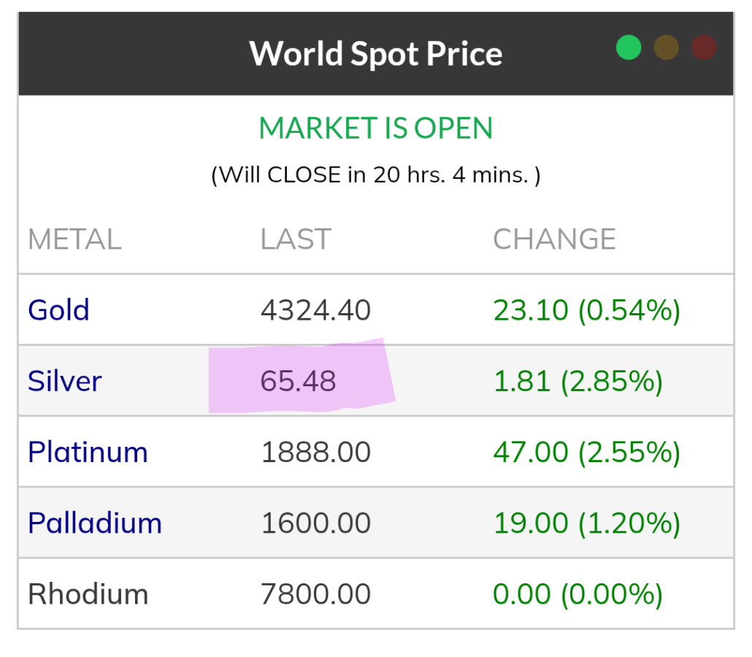752x657 pixels.
Task: Click the amber status dot
Action: (666, 48)
